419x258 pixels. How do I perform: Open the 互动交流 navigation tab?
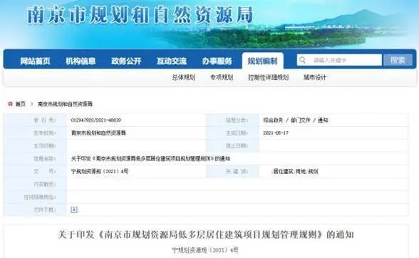click(172, 61)
